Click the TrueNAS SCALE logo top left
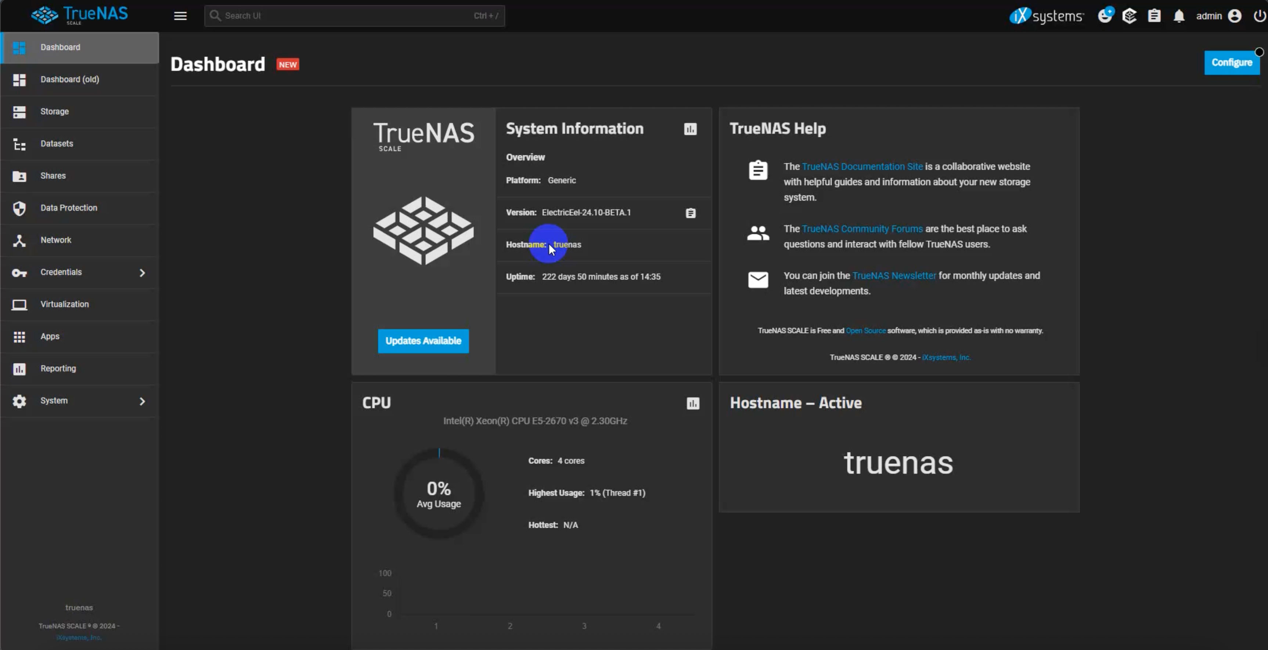Screen dimensions: 1268x650 pyautogui.click(x=80, y=15)
